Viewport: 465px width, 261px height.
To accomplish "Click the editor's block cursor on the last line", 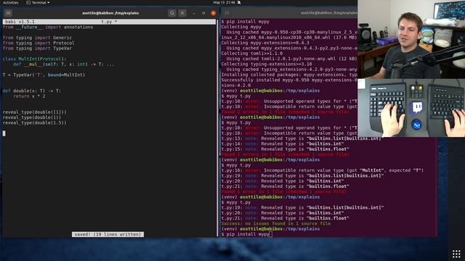I will click(x=4, y=133).
